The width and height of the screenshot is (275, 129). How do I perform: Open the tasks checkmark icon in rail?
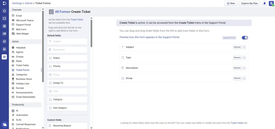tap(4, 41)
